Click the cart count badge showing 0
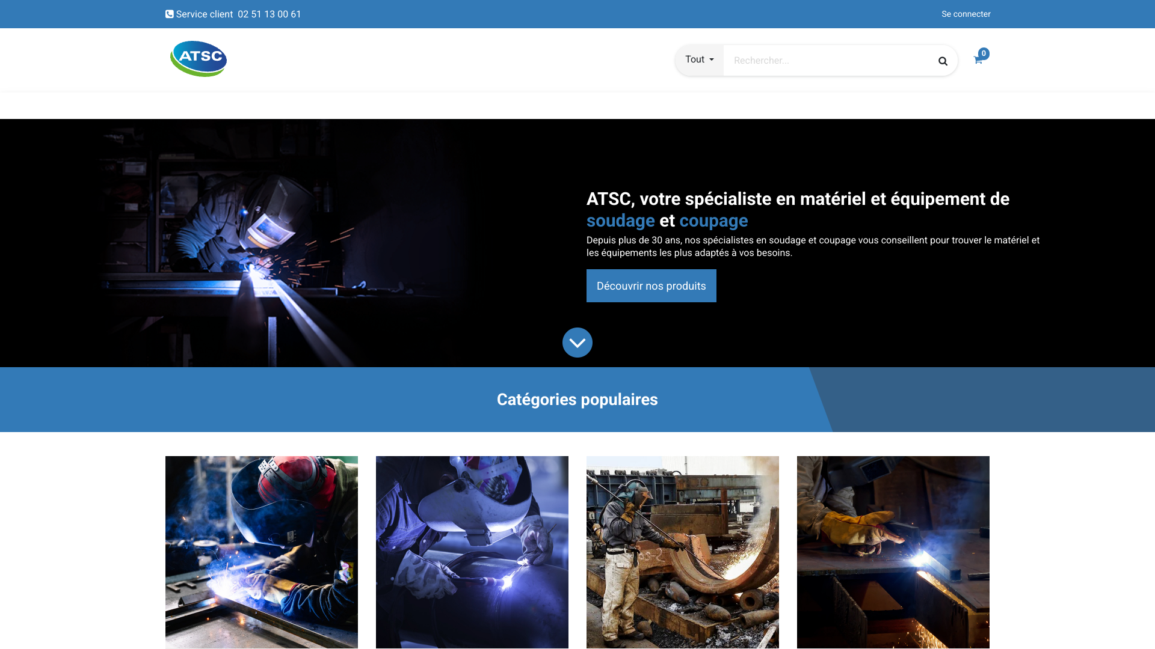 984,53
